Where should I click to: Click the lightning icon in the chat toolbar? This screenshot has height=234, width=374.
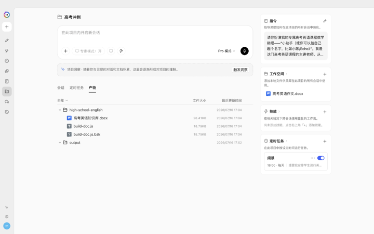(121, 51)
